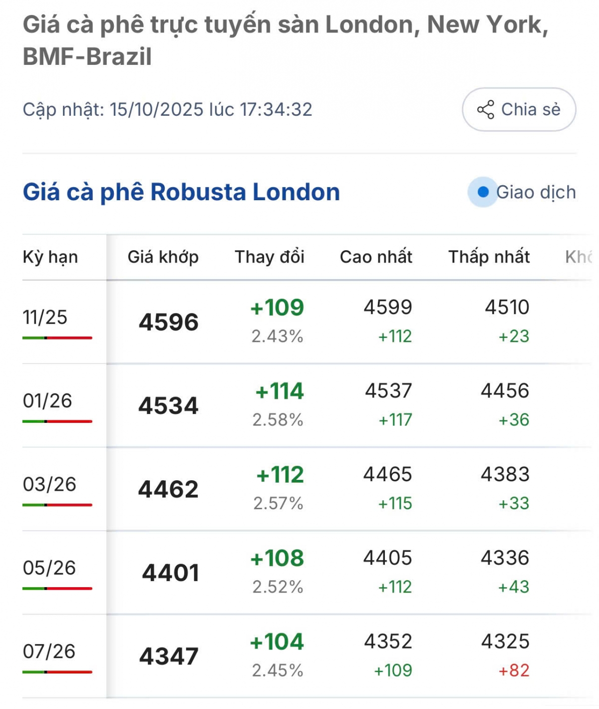Open the Giá cà phê Robusta London heading
The width and height of the screenshot is (599, 709).
click(181, 192)
